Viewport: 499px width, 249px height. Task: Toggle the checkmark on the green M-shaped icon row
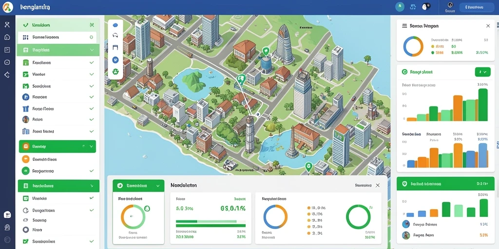click(92, 86)
